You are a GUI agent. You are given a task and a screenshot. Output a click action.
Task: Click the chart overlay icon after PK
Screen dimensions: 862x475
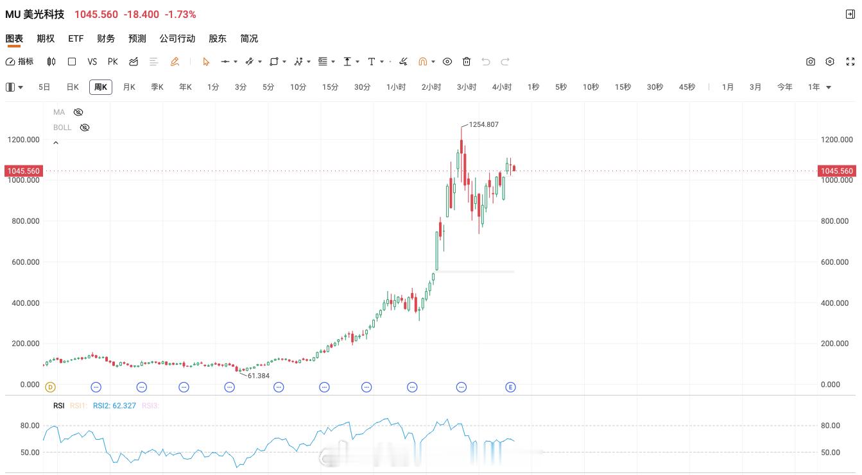click(x=134, y=62)
